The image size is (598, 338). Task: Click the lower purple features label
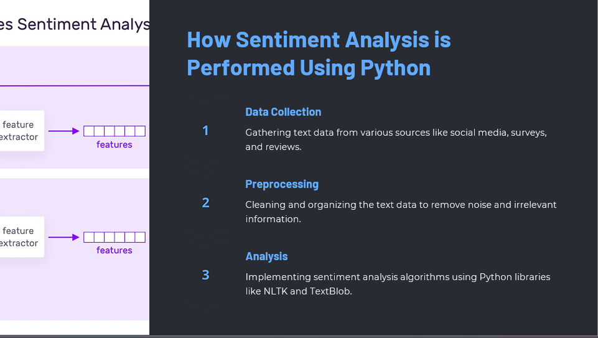[114, 250]
